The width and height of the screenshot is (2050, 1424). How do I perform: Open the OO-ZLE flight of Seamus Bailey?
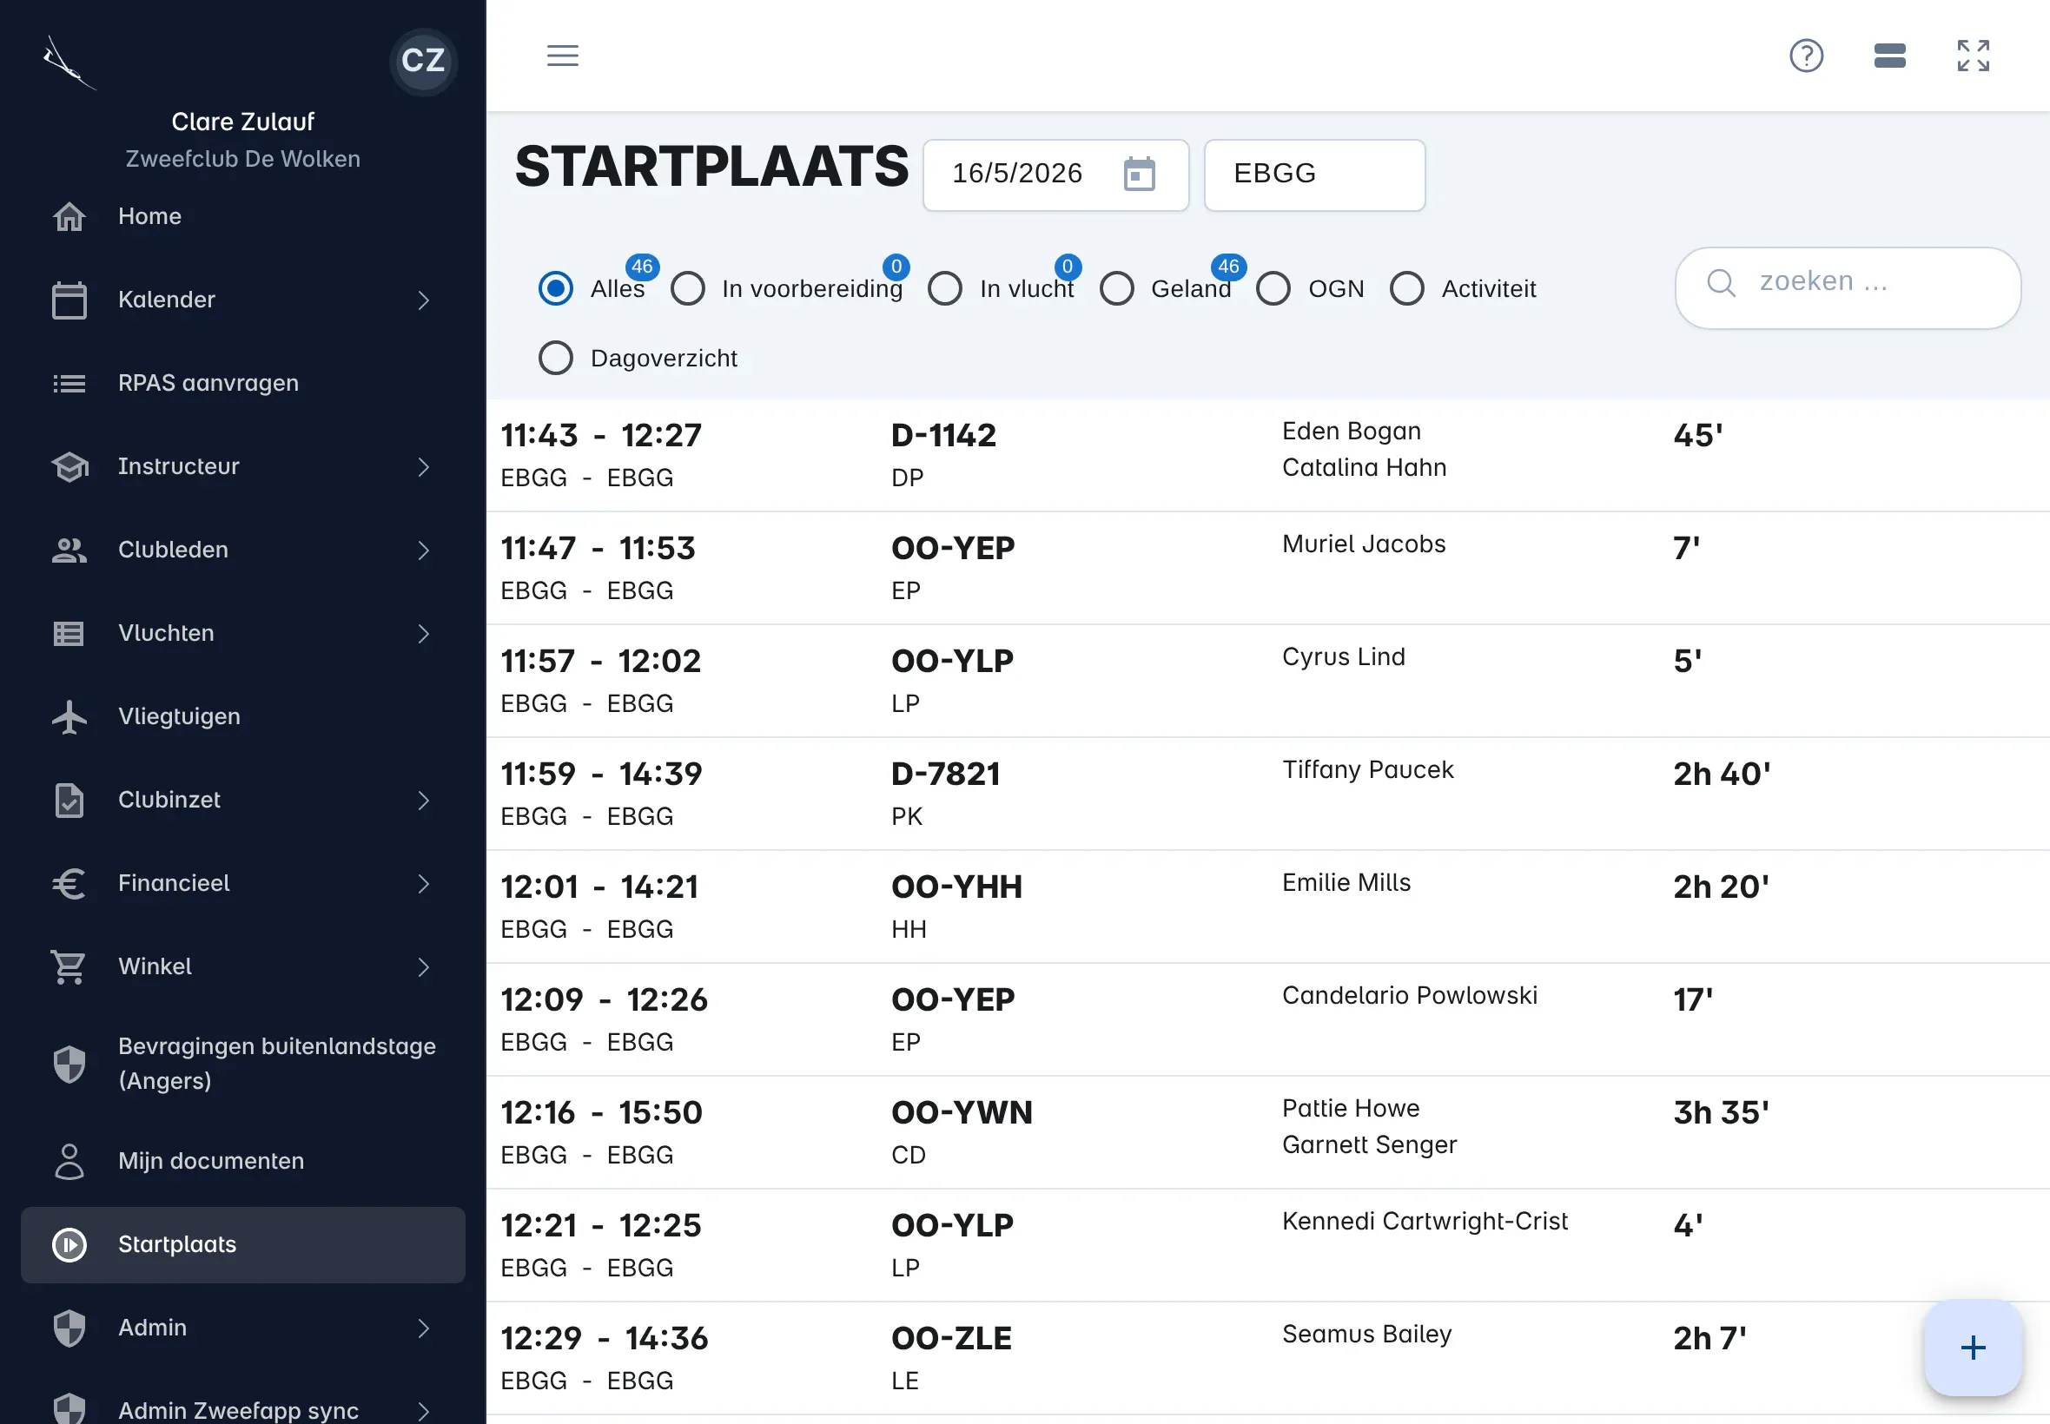coord(1267,1358)
